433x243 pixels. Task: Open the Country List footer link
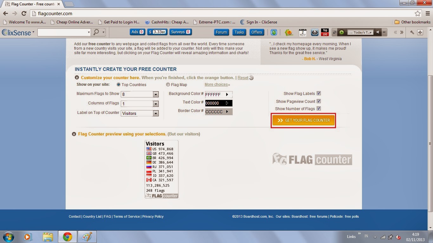coord(92,216)
